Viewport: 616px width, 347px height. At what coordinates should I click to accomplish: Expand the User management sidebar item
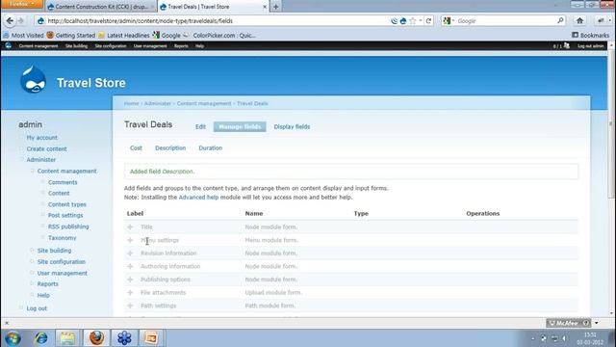pos(32,273)
